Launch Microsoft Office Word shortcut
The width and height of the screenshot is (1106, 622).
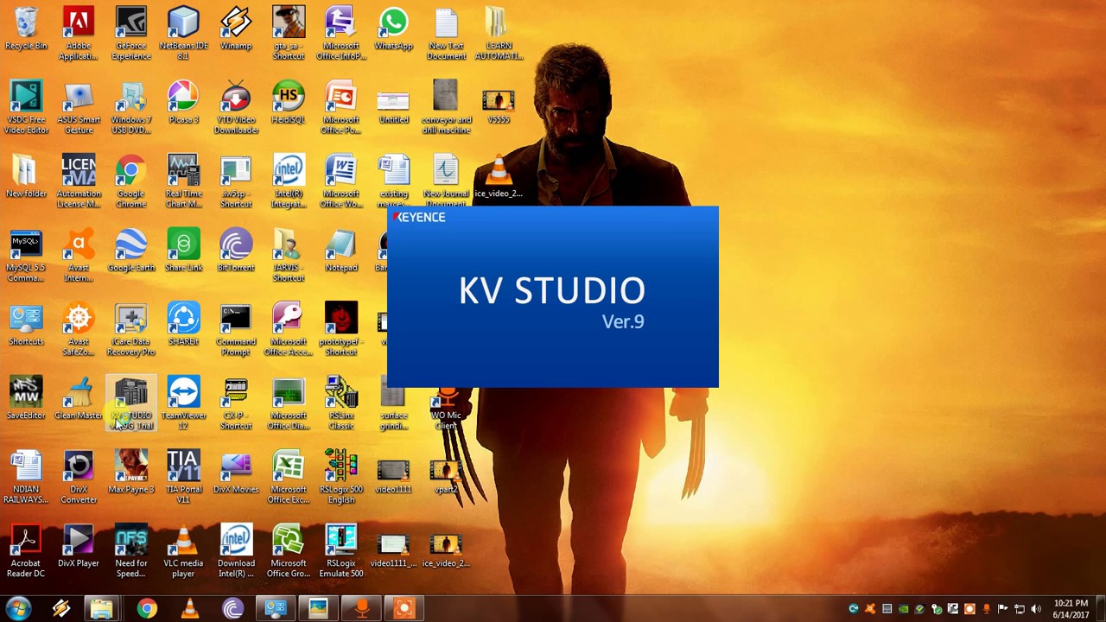point(340,182)
